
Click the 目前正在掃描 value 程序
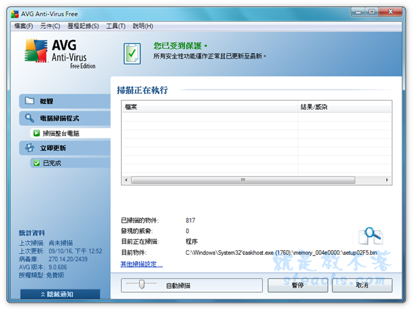coord(191,242)
